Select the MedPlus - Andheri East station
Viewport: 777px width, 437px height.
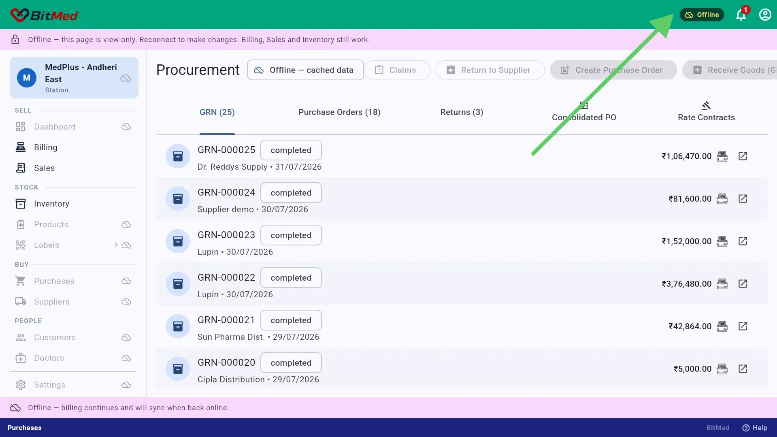pos(74,78)
